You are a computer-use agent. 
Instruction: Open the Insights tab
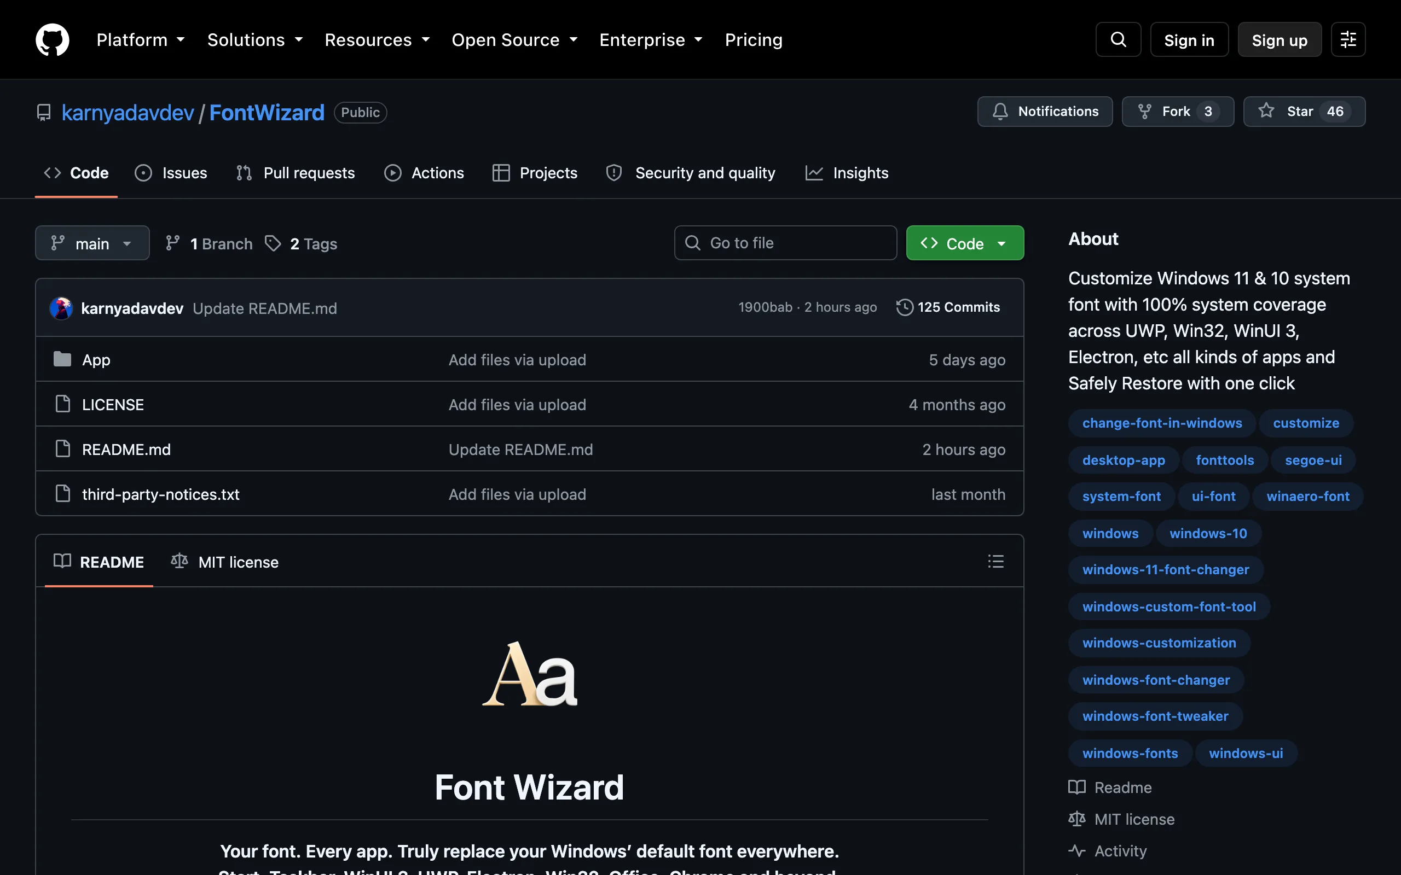847,173
